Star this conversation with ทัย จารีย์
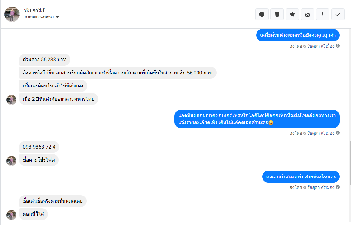 tap(292, 14)
